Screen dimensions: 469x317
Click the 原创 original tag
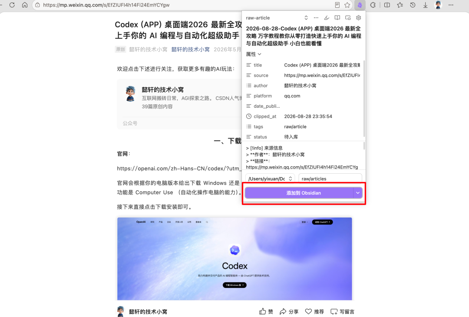click(121, 50)
